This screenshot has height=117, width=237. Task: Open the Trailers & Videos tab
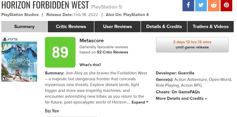[x=211, y=27]
